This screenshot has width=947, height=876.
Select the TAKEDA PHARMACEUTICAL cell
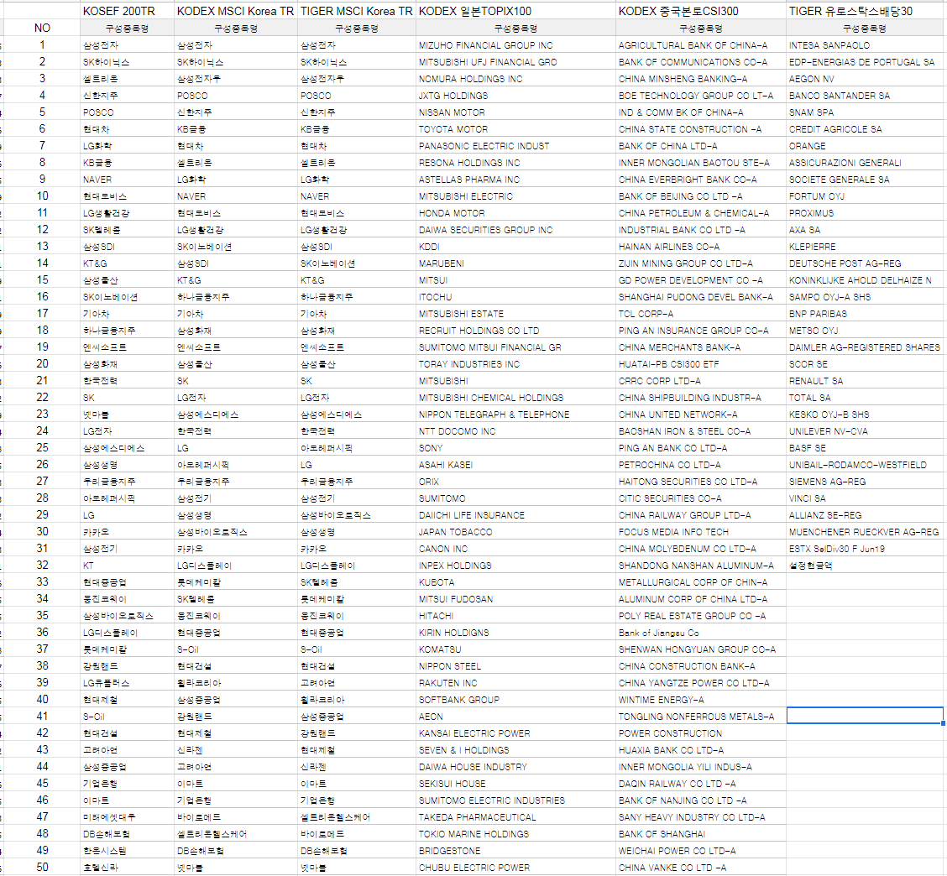(x=515, y=816)
